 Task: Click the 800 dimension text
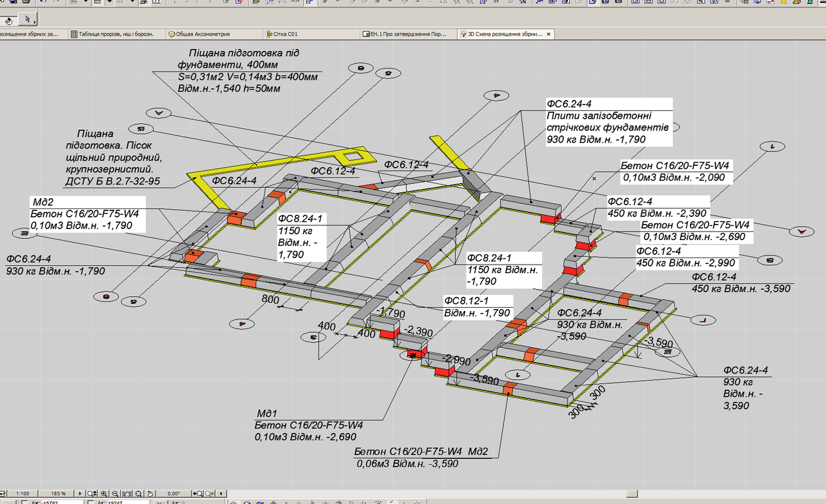click(x=270, y=299)
